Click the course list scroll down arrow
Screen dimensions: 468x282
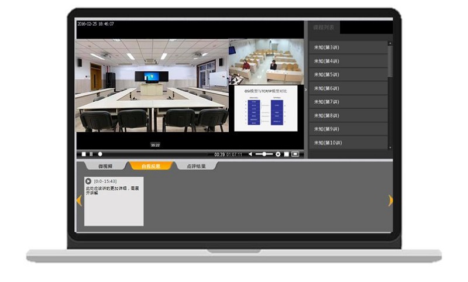pyautogui.click(x=390, y=147)
